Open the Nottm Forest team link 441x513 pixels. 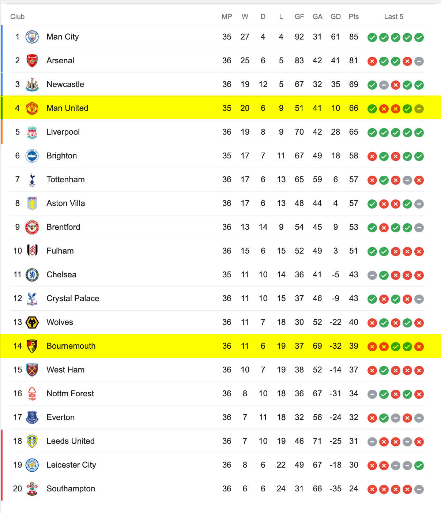pyautogui.click(x=70, y=394)
